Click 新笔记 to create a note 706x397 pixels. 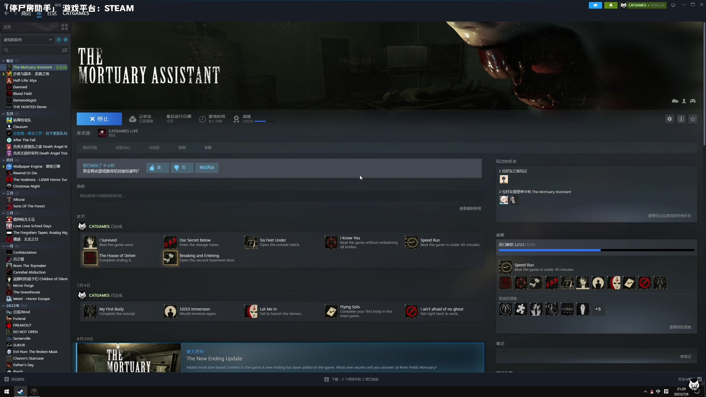click(685, 357)
